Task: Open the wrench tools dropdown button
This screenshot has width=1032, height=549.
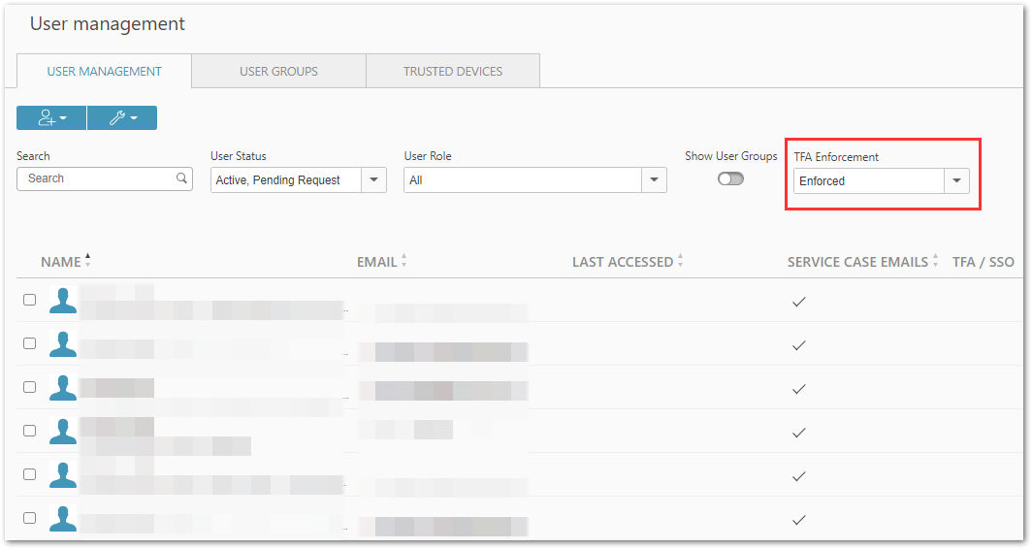Action: pos(122,117)
